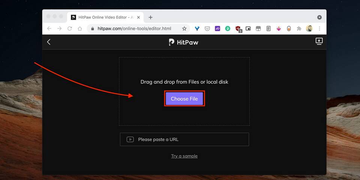Image resolution: width=360 pixels, height=180 pixels.
Task: Reload the current page
Action: [x=70, y=28]
